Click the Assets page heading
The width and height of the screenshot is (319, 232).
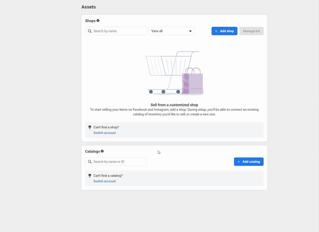[x=89, y=7]
